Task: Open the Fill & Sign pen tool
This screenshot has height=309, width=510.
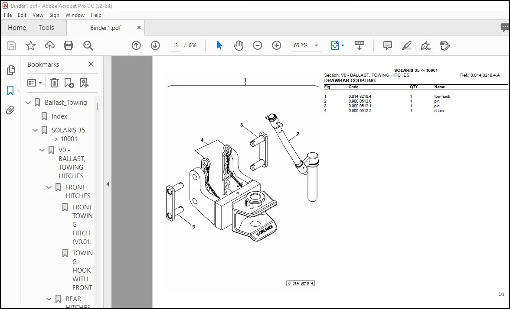Action: tap(425, 45)
